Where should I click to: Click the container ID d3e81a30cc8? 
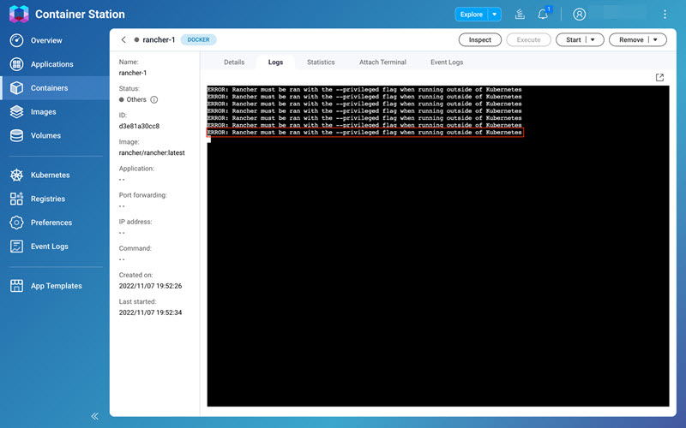(139, 126)
